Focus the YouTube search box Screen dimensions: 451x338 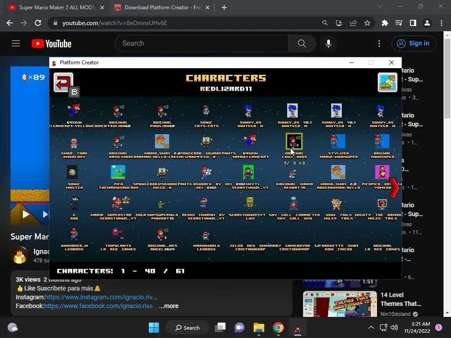[x=202, y=44]
